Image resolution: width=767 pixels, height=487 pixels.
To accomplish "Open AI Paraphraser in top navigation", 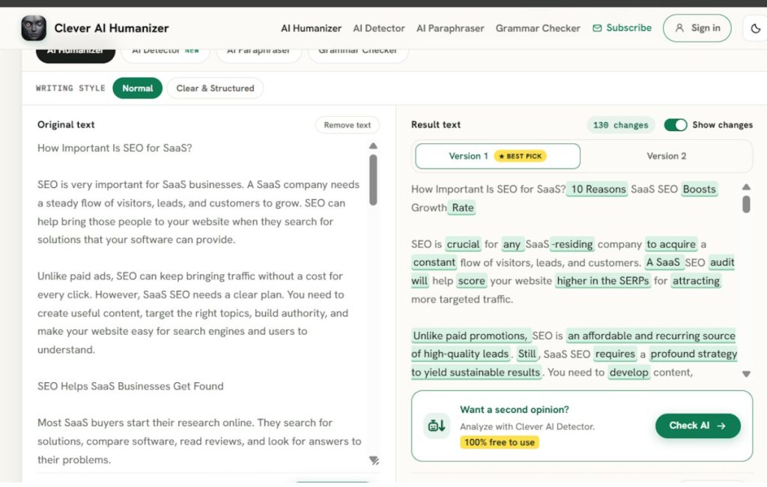I will point(450,28).
